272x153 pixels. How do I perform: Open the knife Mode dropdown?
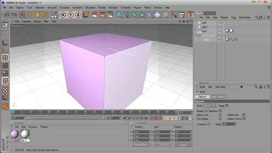tap(210, 106)
